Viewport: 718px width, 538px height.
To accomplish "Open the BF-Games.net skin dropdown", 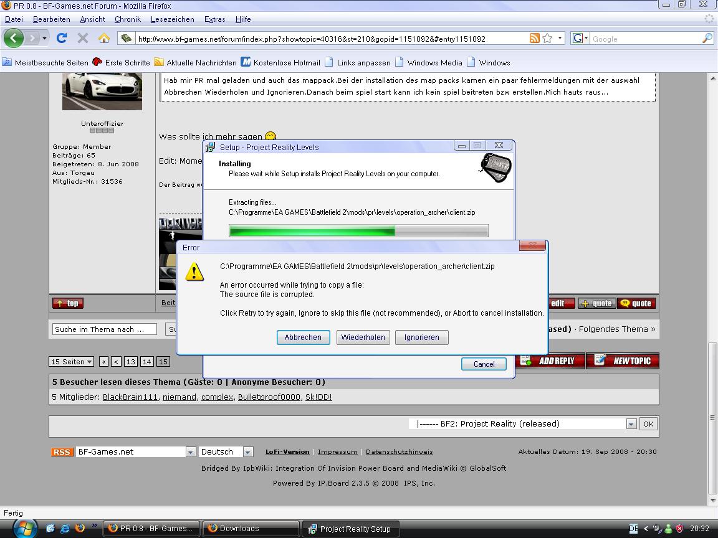I will pyautogui.click(x=136, y=452).
